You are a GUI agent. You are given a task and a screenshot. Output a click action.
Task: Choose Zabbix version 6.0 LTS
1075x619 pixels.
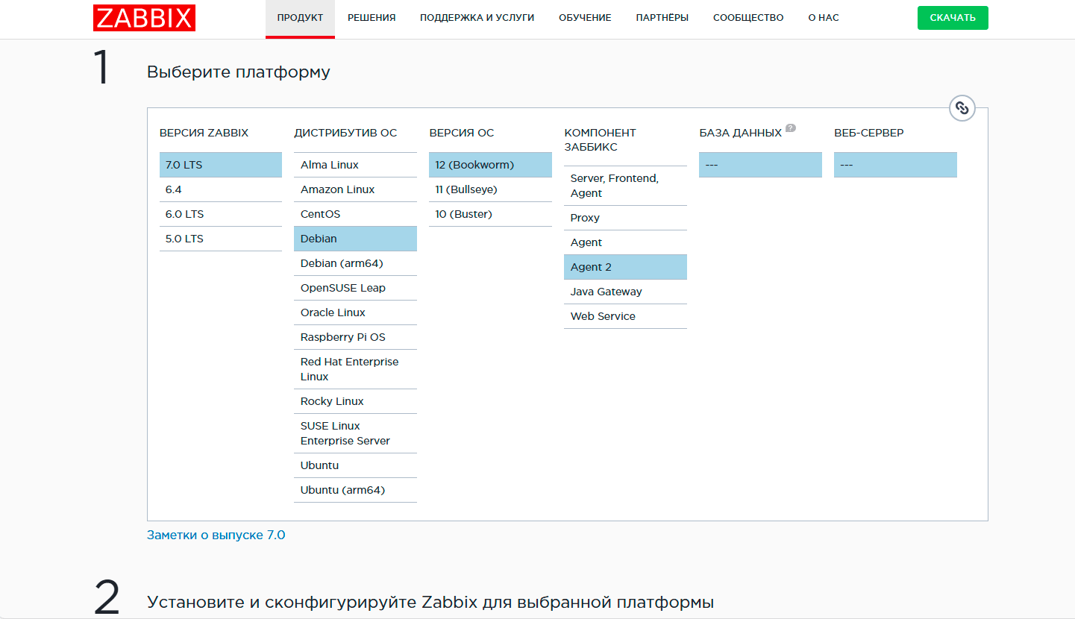(x=220, y=214)
